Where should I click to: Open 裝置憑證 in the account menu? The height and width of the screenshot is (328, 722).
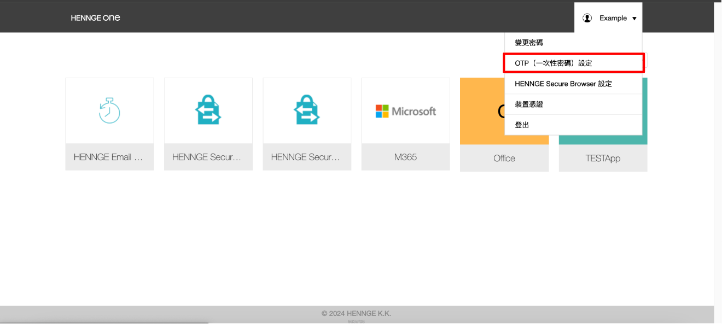(x=573, y=104)
